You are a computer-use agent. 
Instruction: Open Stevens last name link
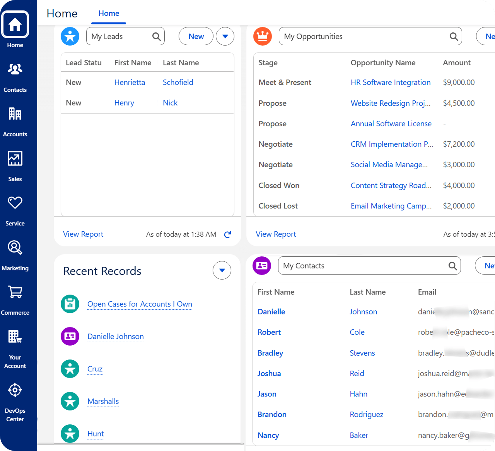[x=362, y=353]
